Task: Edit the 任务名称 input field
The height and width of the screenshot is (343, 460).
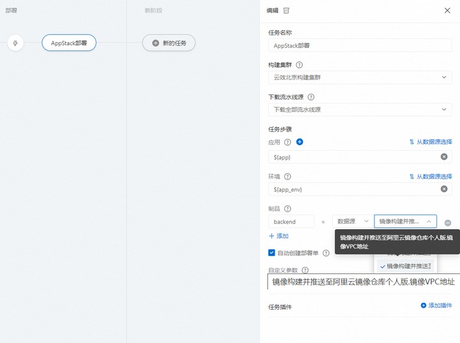Action: coord(360,45)
